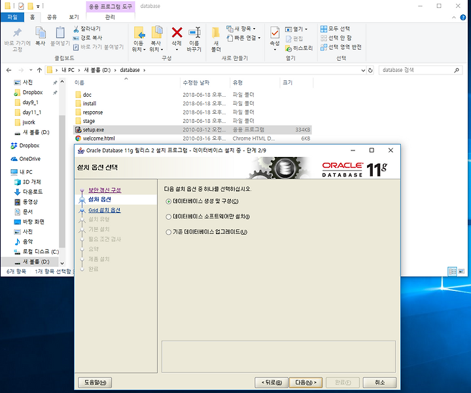
Task: Open breadcrumb chevron after database
Action: coord(144,70)
